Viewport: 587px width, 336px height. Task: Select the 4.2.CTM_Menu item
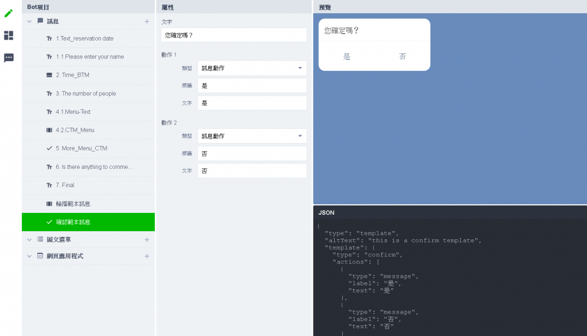[88, 130]
